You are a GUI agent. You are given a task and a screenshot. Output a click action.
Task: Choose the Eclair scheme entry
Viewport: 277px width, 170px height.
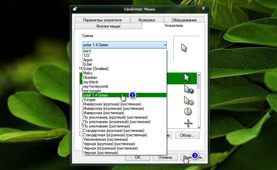tap(125, 64)
